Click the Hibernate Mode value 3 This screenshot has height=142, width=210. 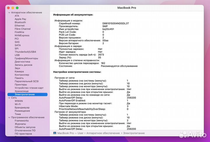[128, 106]
